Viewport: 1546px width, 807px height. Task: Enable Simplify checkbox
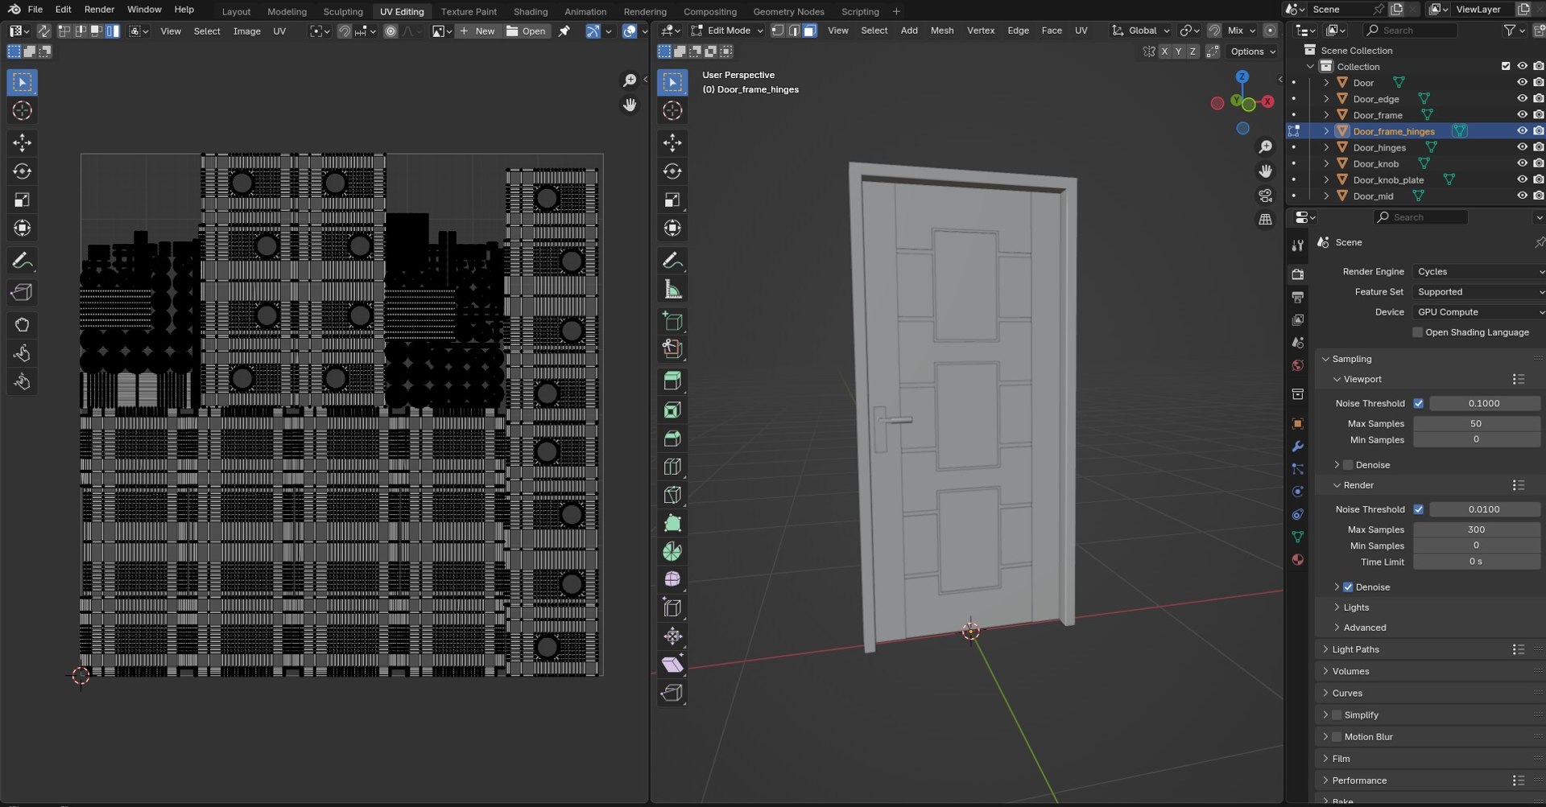tap(1337, 714)
